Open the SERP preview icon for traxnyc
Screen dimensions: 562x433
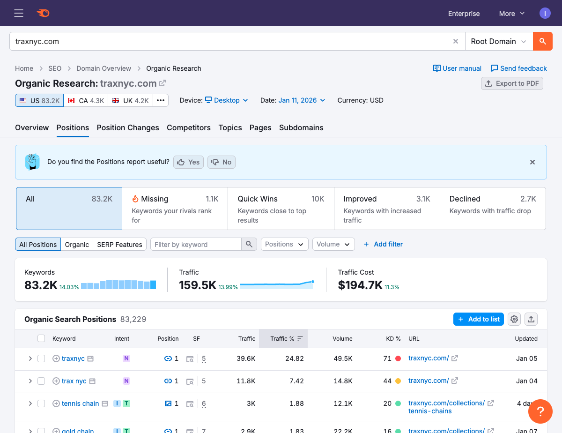click(190, 358)
